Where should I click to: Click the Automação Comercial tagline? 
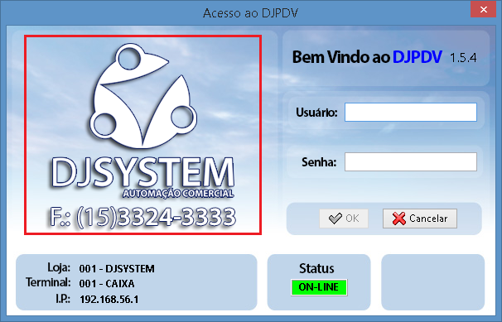[178, 194]
